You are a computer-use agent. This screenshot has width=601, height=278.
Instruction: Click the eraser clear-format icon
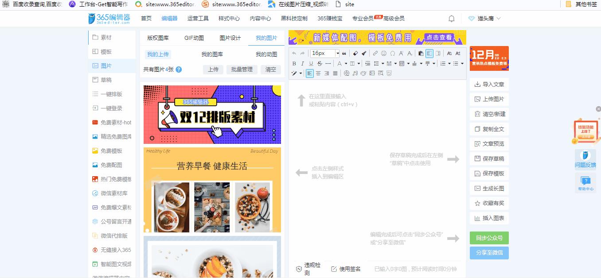(355, 53)
